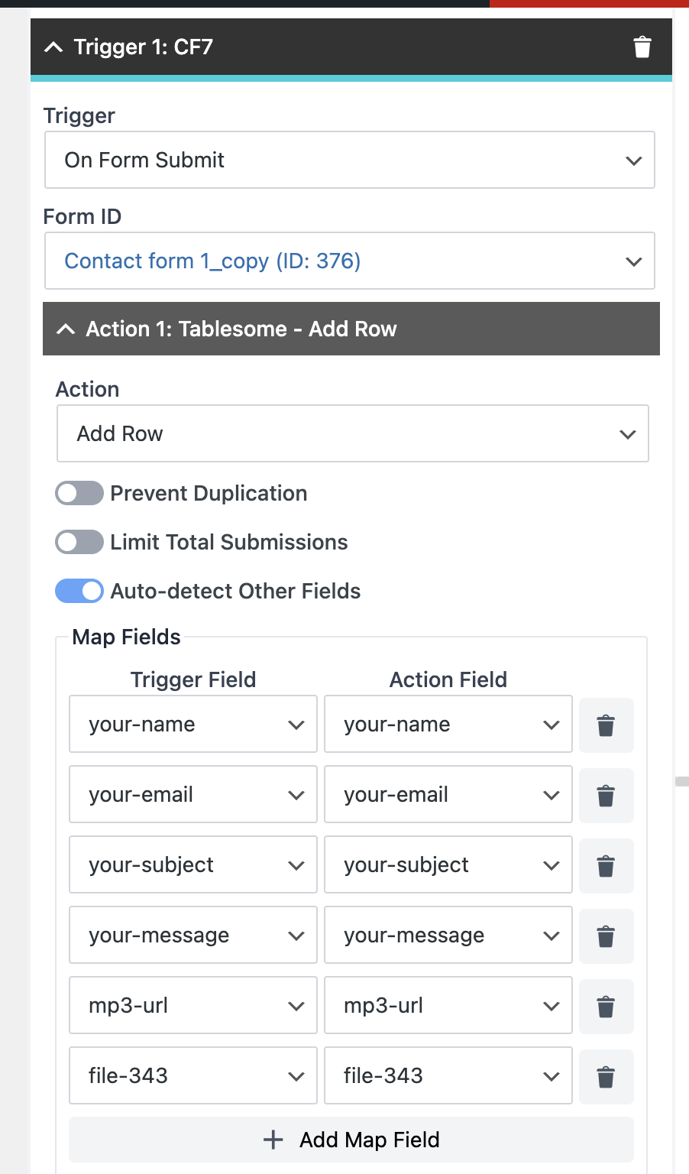
Task: Open the your-name Trigger Field dropdown
Action: tap(192, 725)
